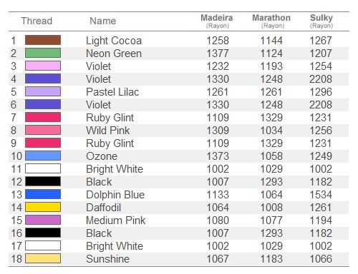This screenshot has height=274, width=358.
Task: Click the Pastel Lilac color swatch
Action: (x=43, y=91)
